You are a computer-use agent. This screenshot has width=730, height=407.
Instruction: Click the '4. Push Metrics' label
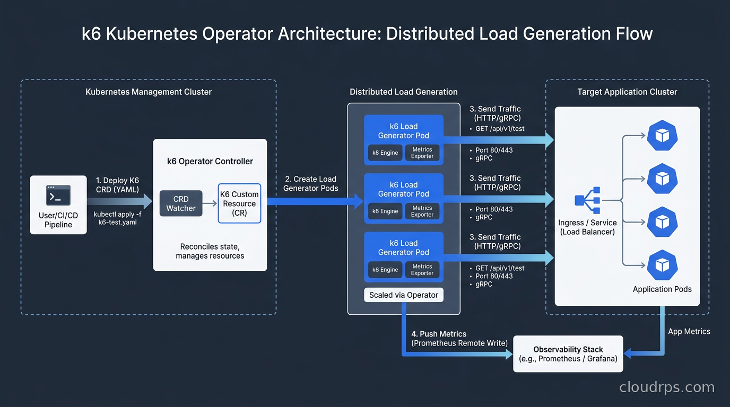tap(439, 334)
